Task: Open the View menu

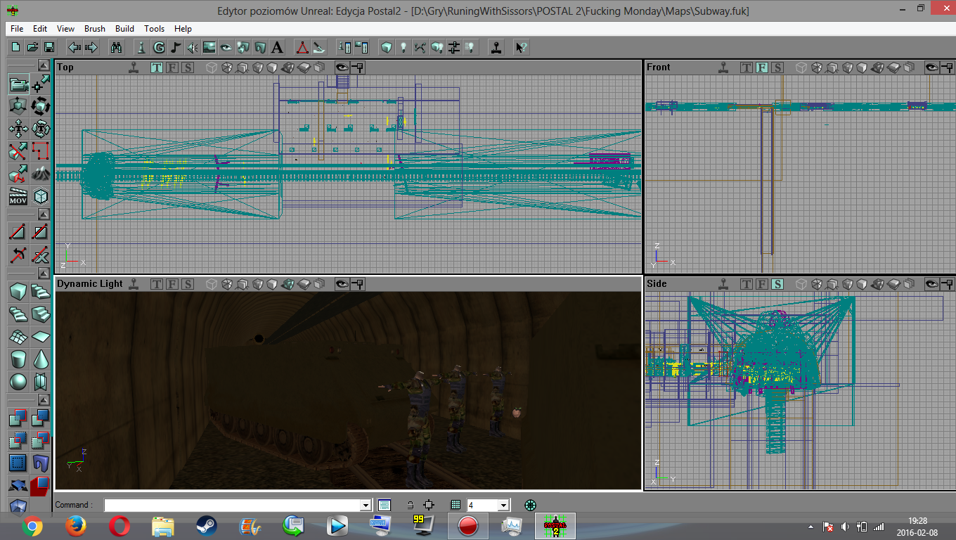Action: tap(65, 29)
